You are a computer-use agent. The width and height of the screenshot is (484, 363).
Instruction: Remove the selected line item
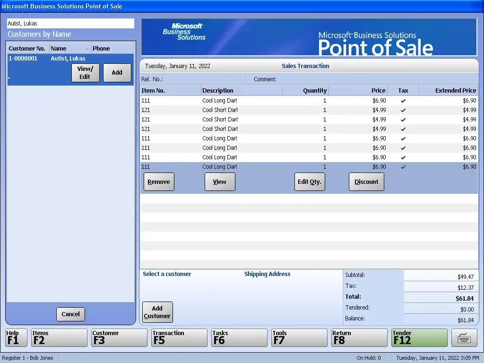pos(159,182)
